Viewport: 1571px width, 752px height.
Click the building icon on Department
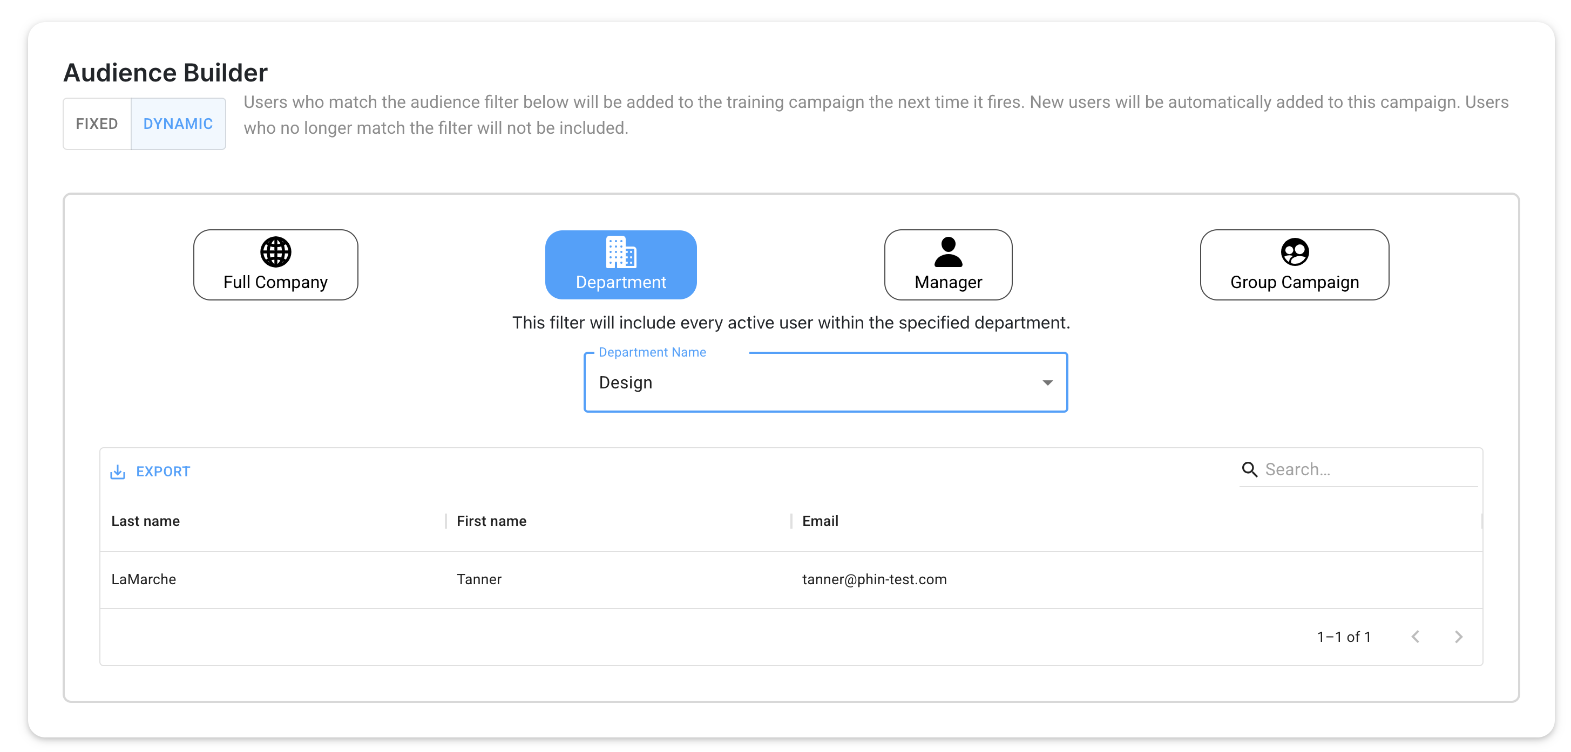621,252
